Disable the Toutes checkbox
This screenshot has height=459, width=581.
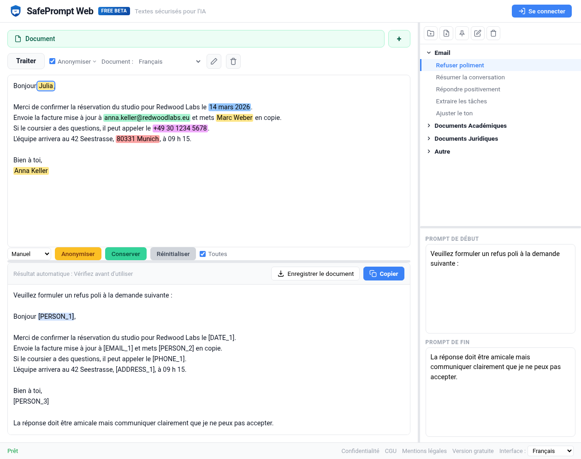click(203, 253)
